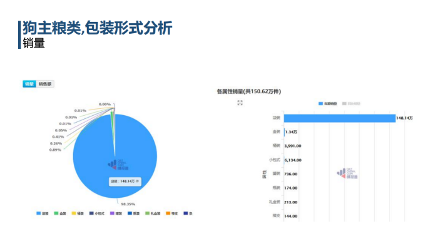Screen dimensions: 438x246
Task: Toggle the light blue 袋装 pie legend entry
Action: point(43,213)
